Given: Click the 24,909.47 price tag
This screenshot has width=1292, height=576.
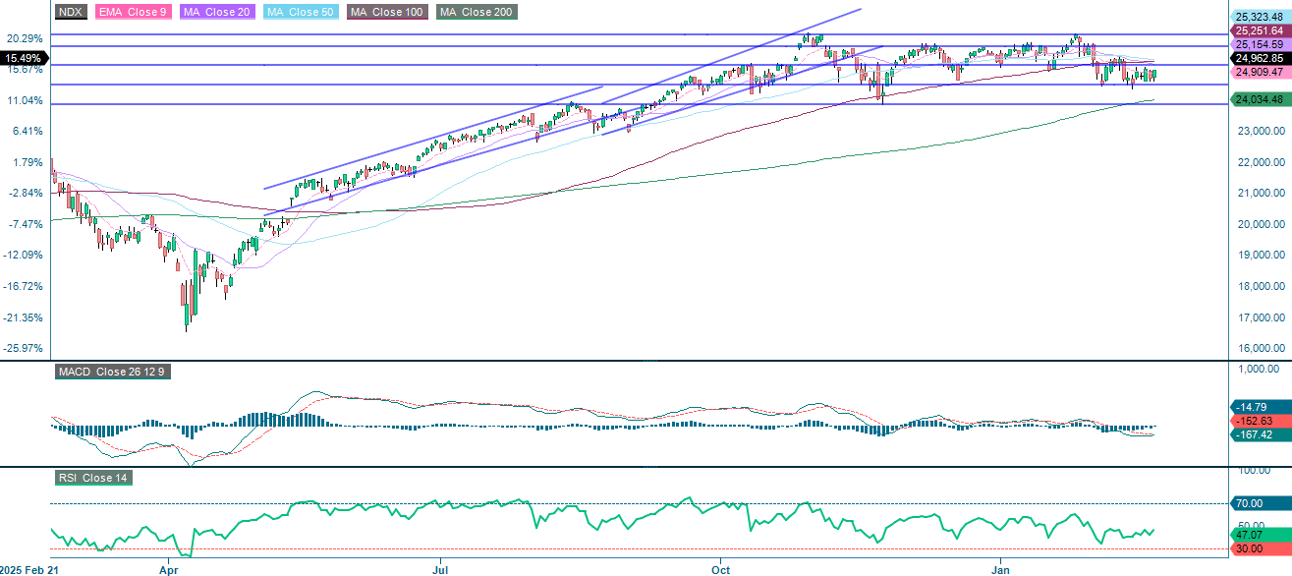Looking at the screenshot, I should [1261, 72].
